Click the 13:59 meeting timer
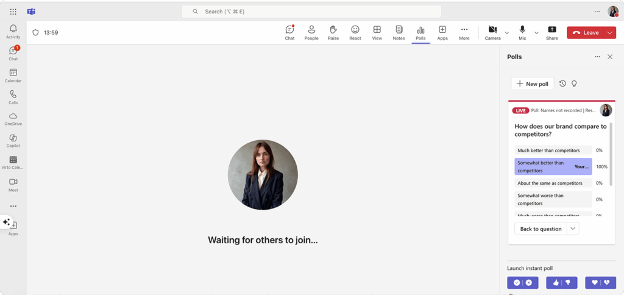The width and height of the screenshot is (624, 295). (51, 33)
